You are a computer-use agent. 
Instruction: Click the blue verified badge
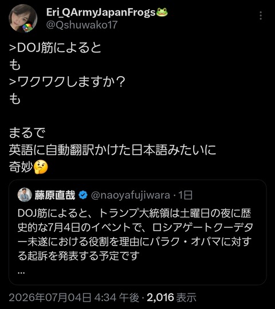point(83,195)
